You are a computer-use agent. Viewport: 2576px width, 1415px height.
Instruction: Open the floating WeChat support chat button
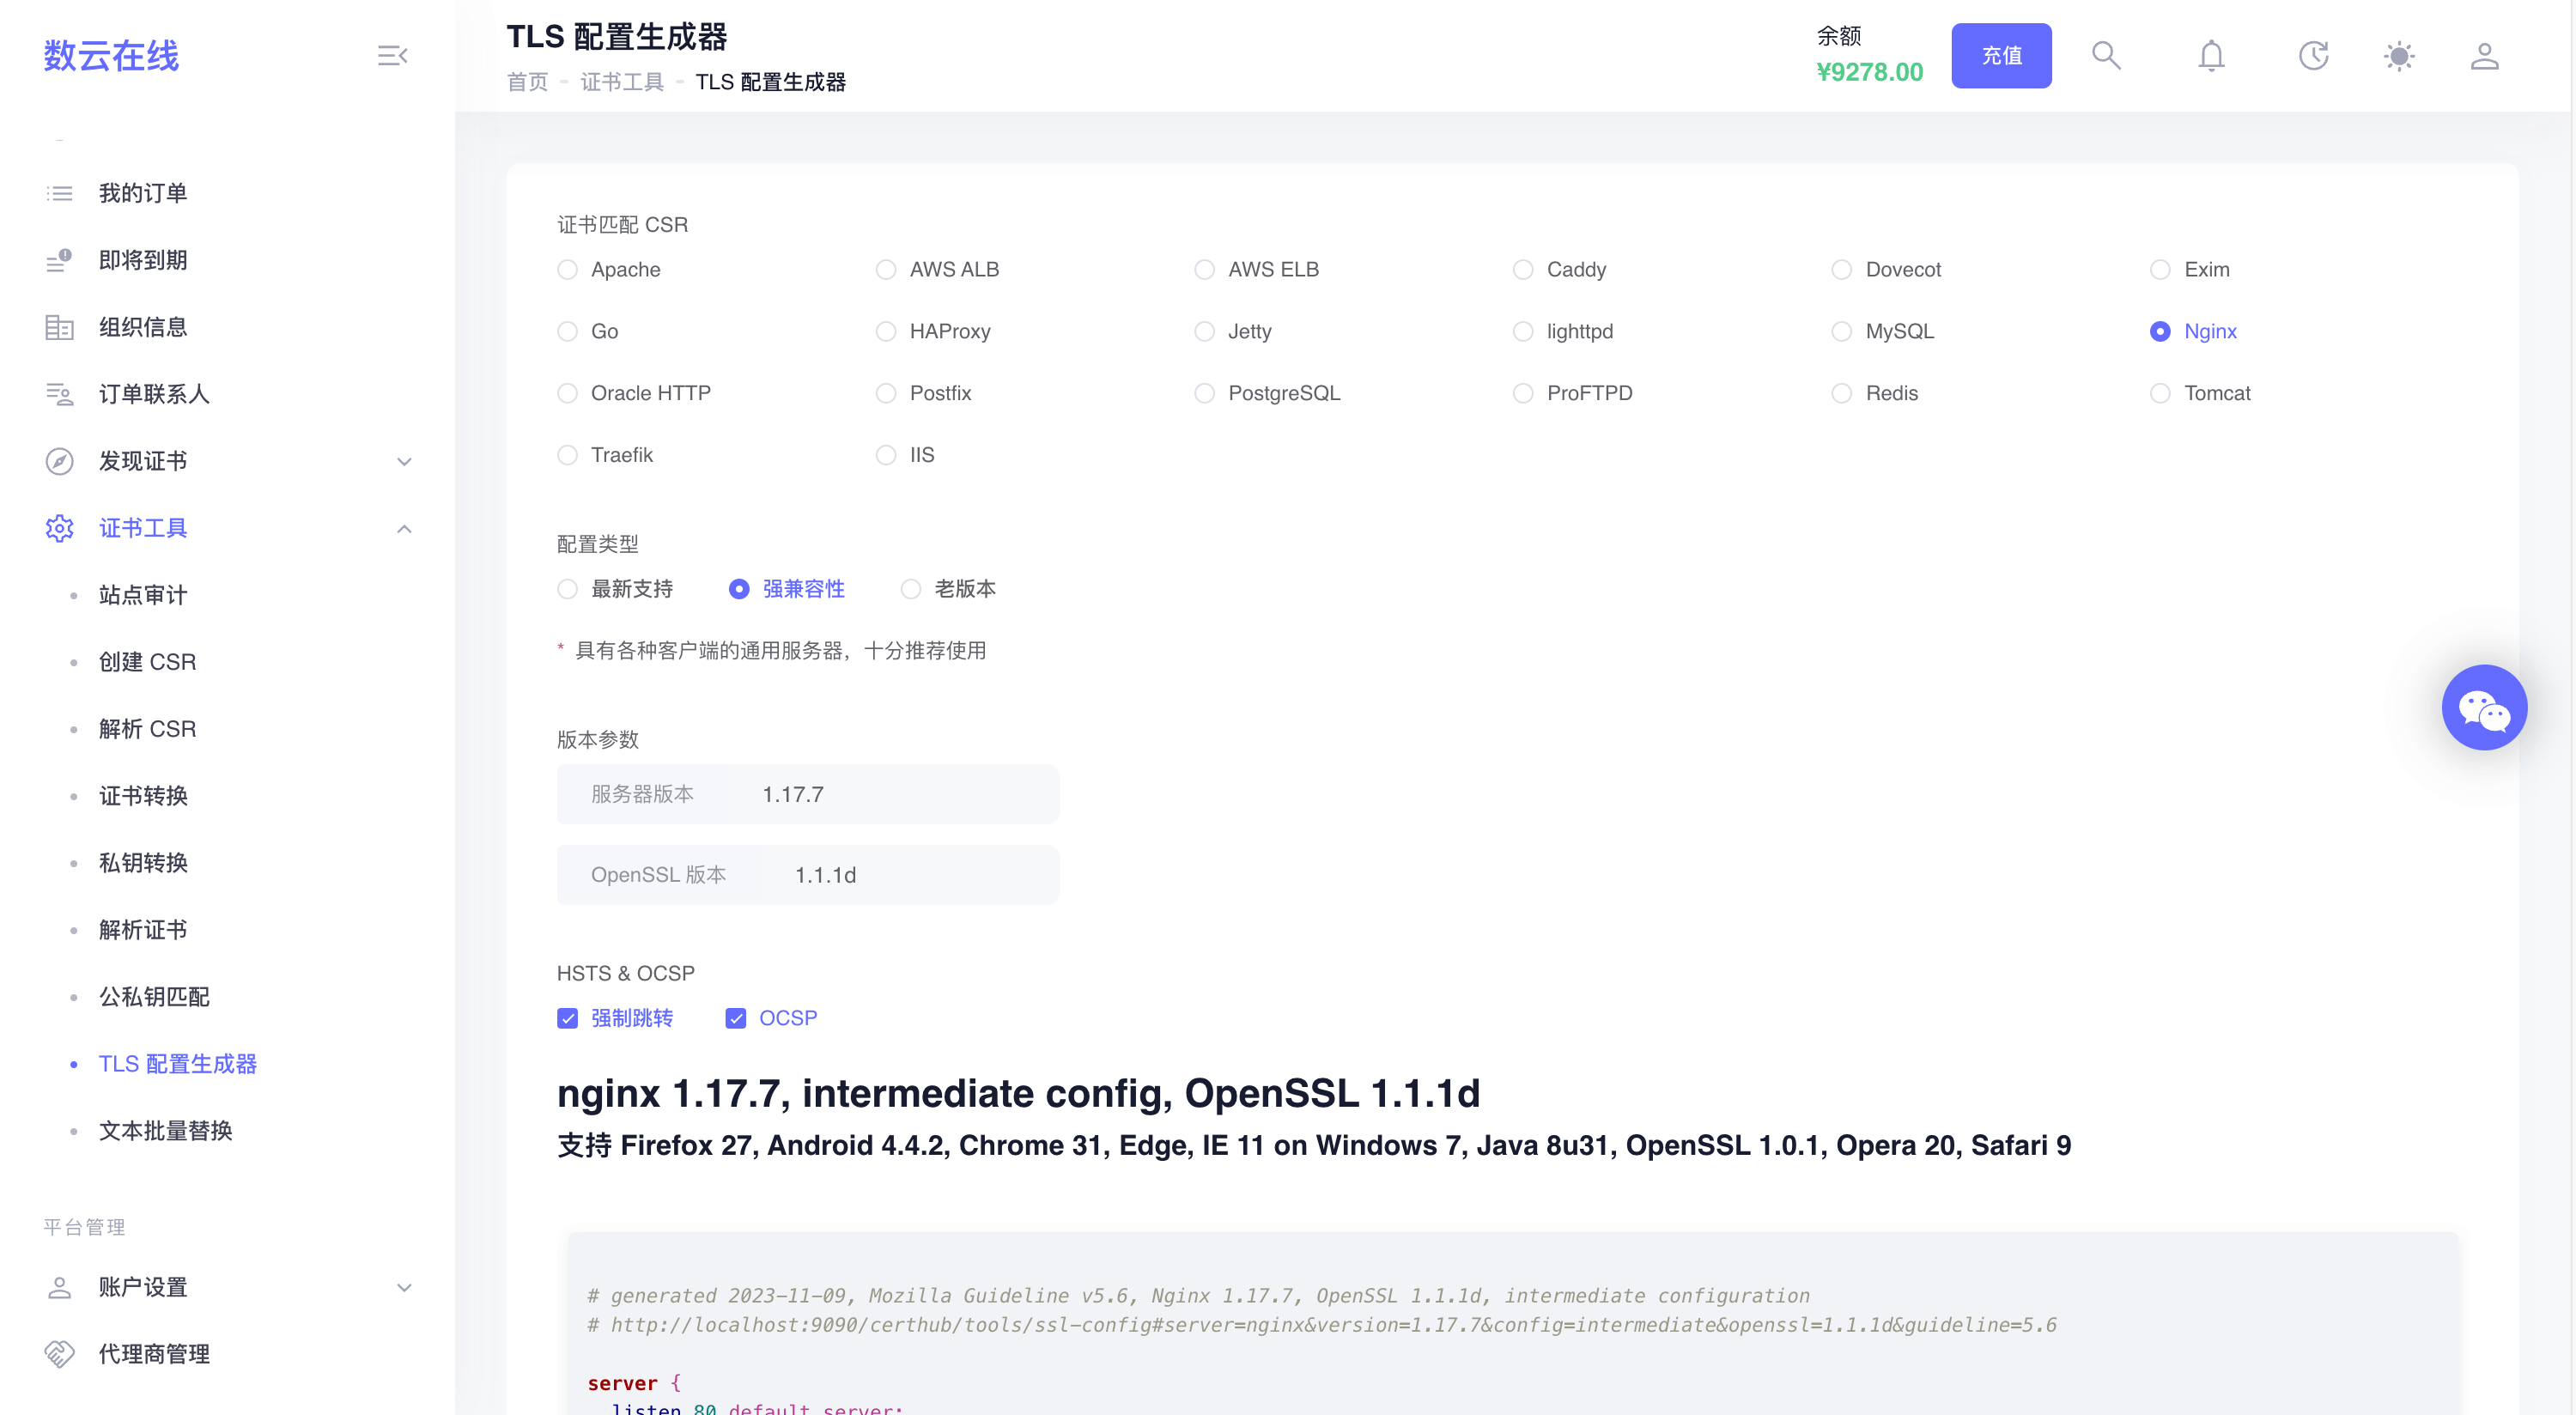coord(2484,707)
